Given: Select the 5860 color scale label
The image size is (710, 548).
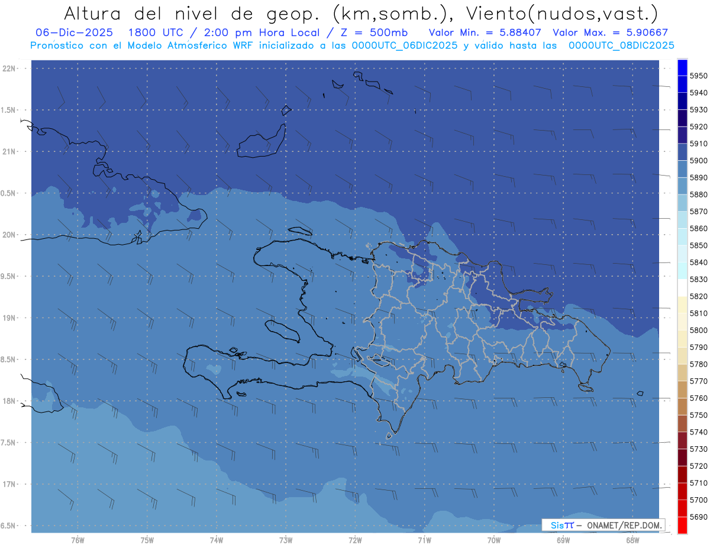Looking at the screenshot, I should [698, 228].
